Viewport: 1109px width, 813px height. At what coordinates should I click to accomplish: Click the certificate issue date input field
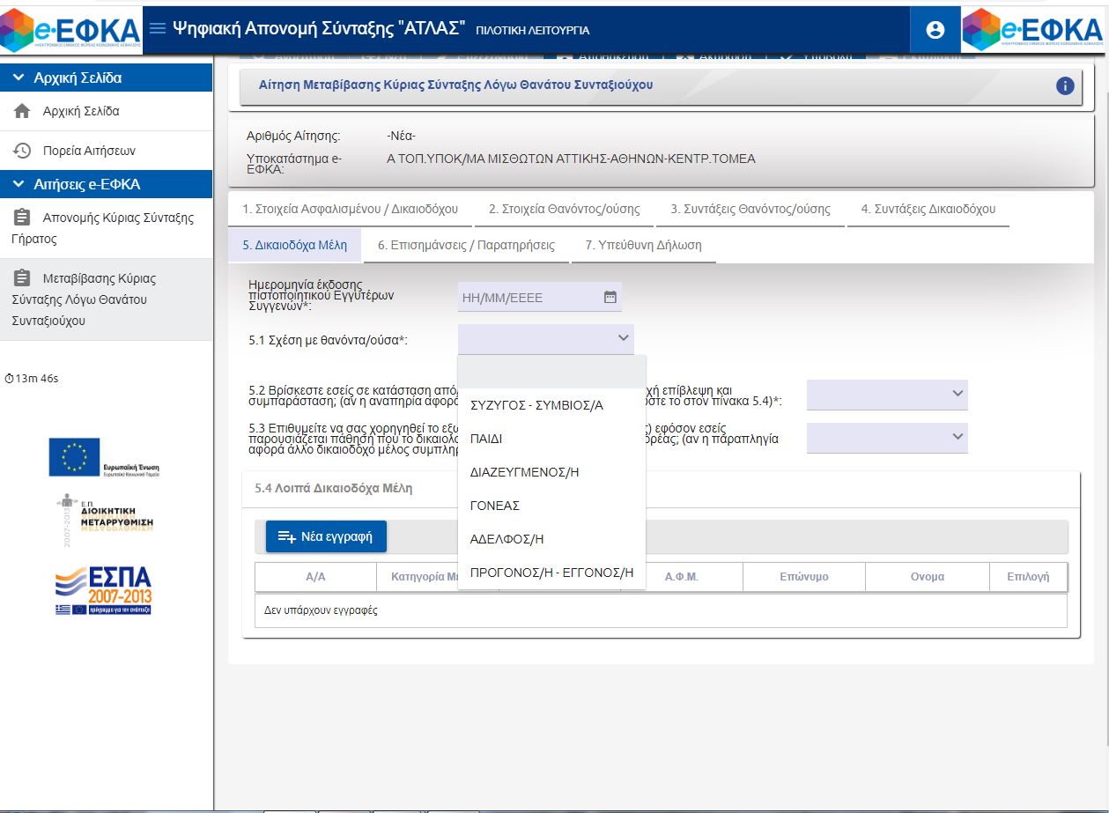[x=529, y=298]
